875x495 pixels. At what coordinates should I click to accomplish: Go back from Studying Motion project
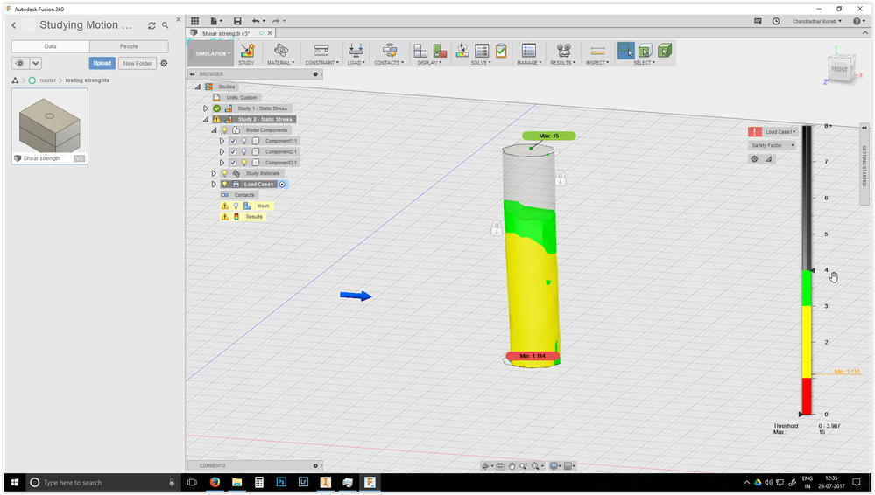coord(14,25)
